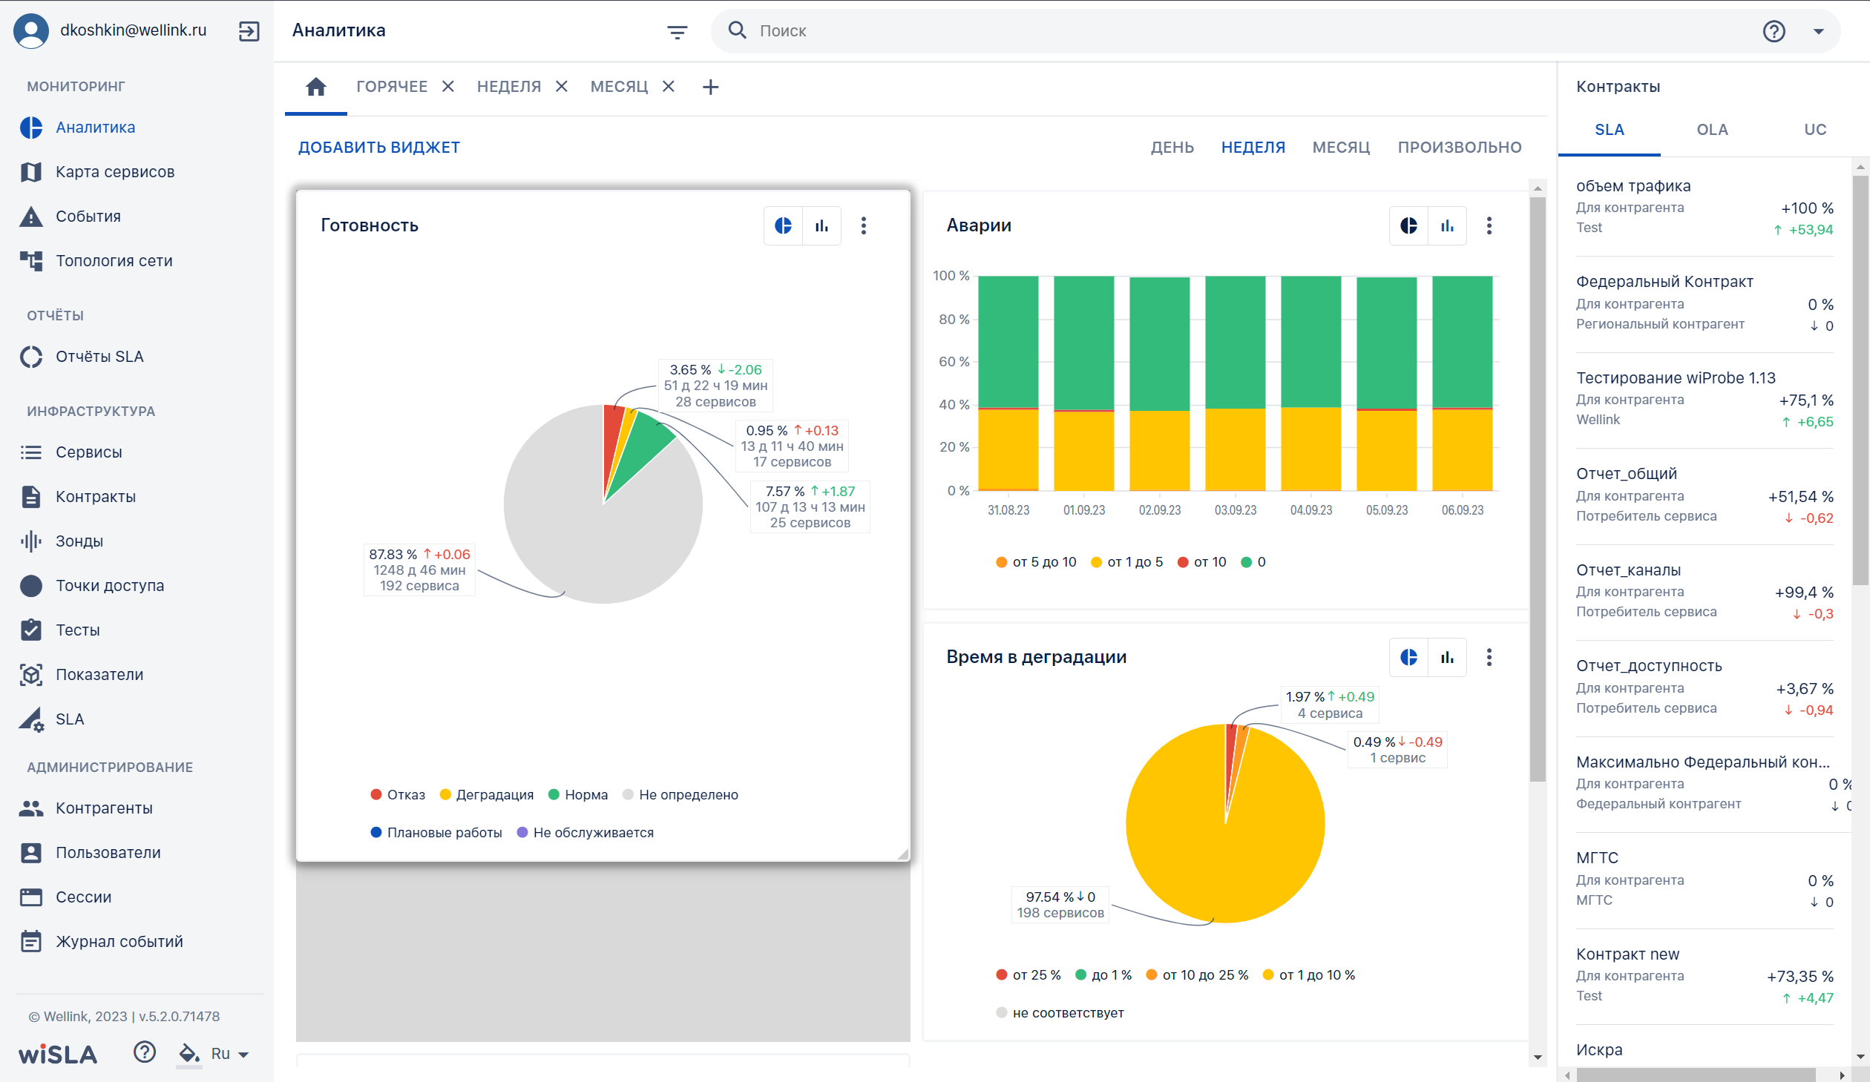
Task: Open Зонды in the sidebar
Action: pyautogui.click(x=79, y=541)
